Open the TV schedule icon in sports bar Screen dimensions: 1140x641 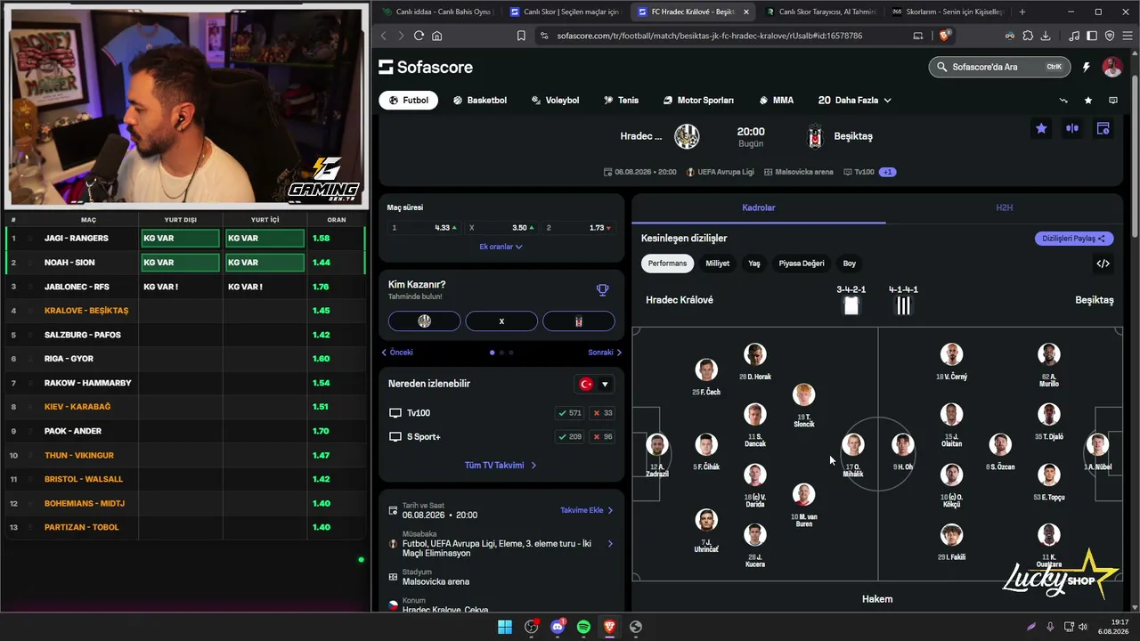(x=1113, y=101)
